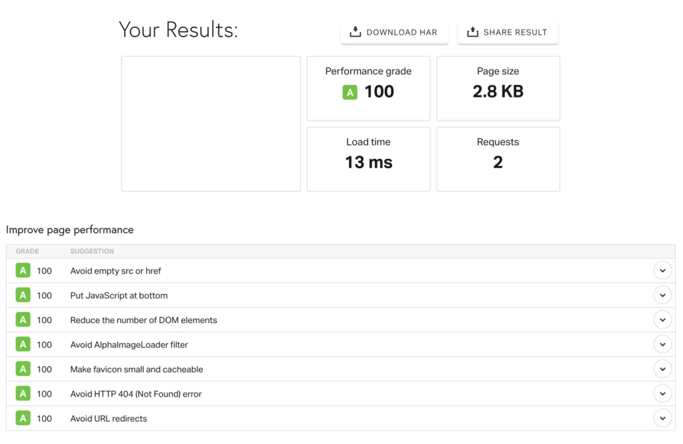Click the A icon on Avoid URL redirects row
The image size is (683, 444).
pyautogui.click(x=23, y=418)
